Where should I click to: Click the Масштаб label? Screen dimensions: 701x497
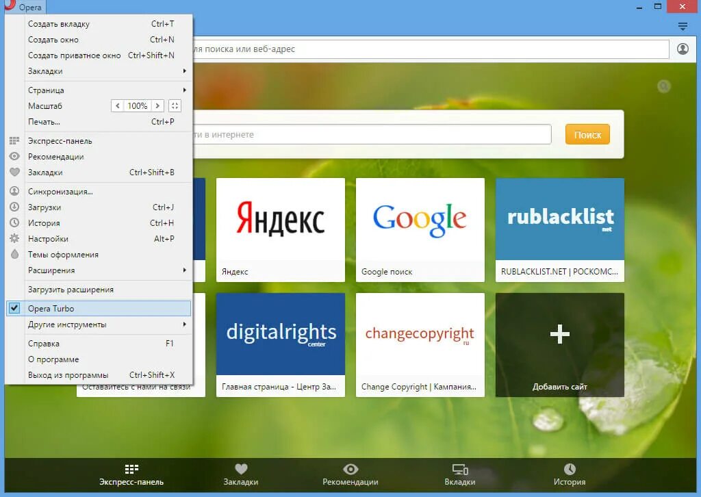coord(44,106)
